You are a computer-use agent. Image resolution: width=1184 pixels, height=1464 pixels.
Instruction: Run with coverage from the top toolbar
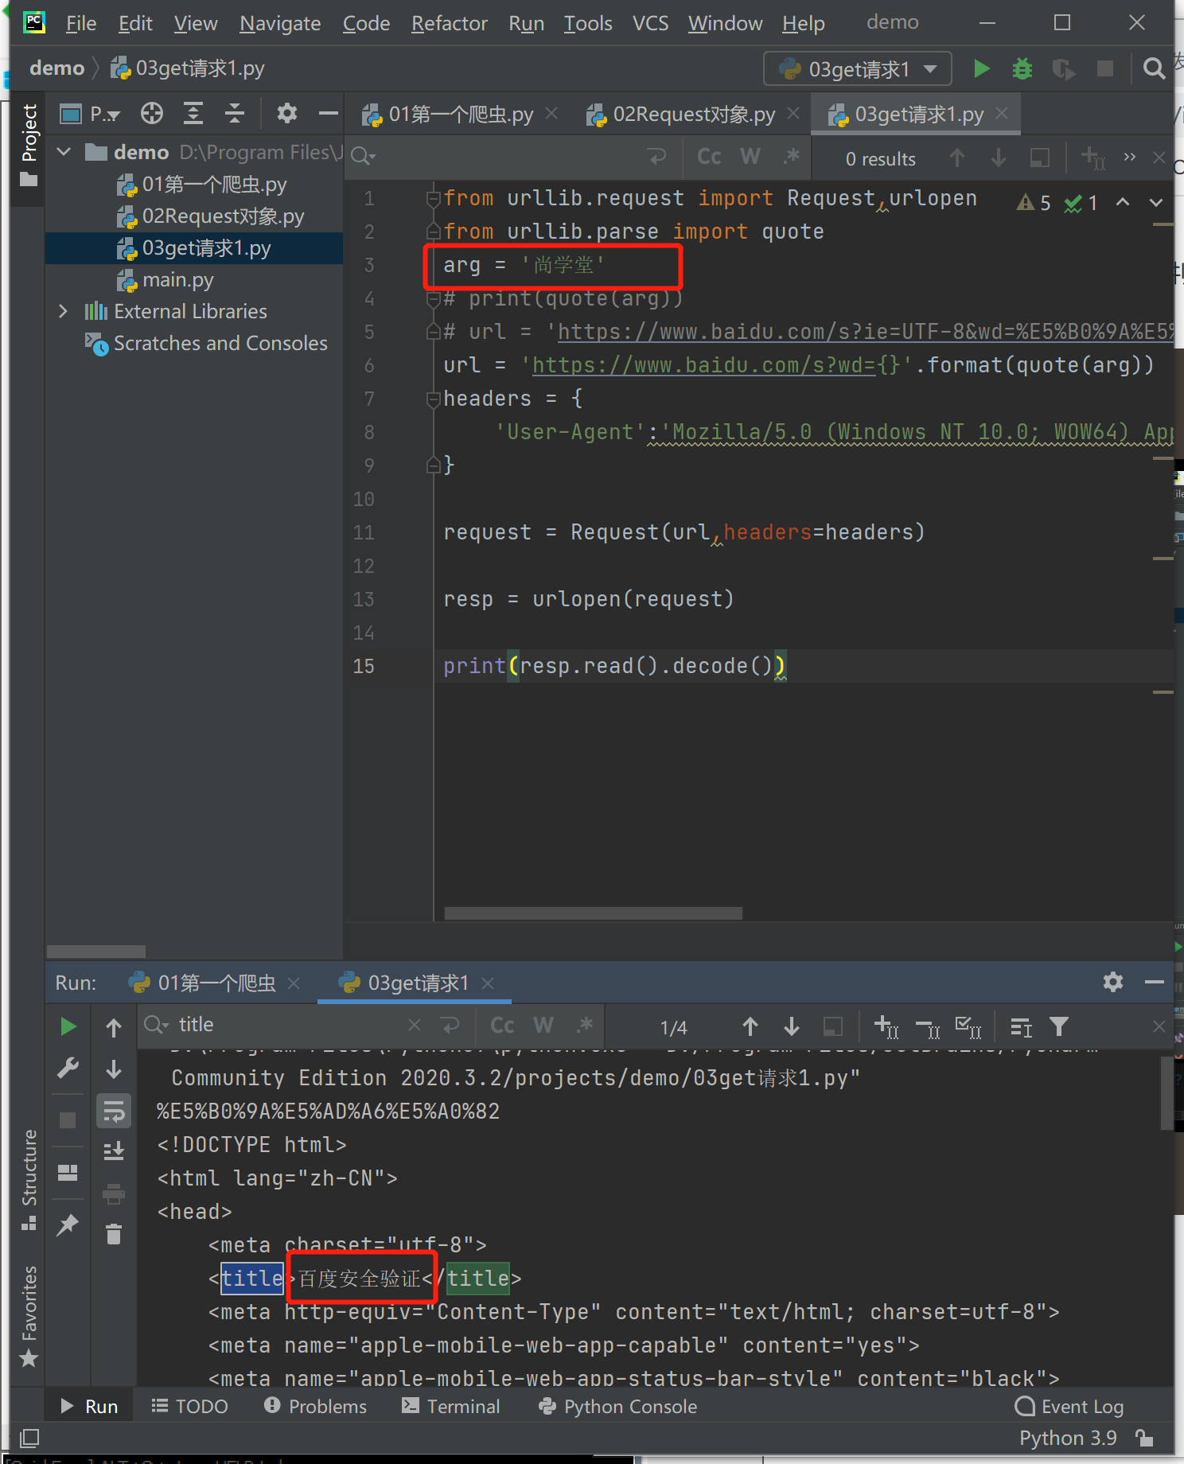(1064, 69)
